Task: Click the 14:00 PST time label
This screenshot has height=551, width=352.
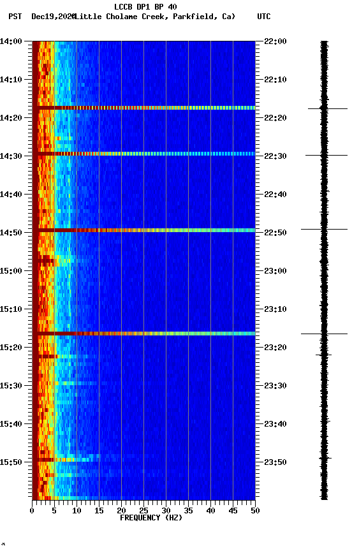Action: tap(11, 41)
